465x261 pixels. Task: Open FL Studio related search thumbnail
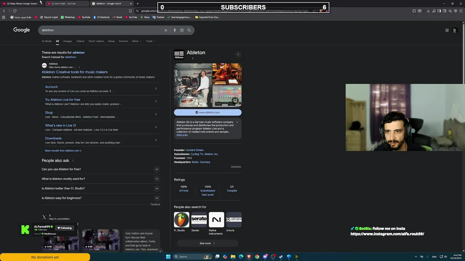coord(181,220)
